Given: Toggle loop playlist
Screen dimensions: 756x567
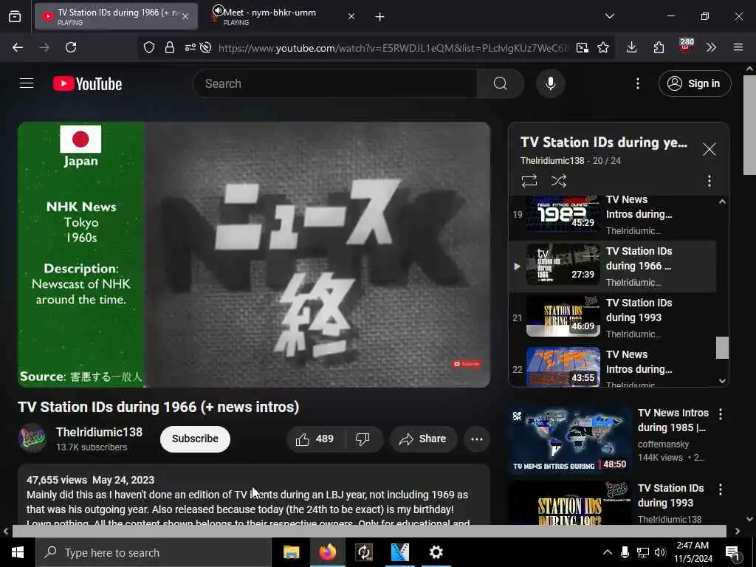Looking at the screenshot, I should coord(529,181).
